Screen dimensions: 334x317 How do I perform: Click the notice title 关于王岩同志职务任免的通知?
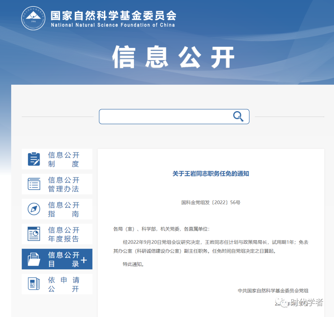tap(211, 174)
